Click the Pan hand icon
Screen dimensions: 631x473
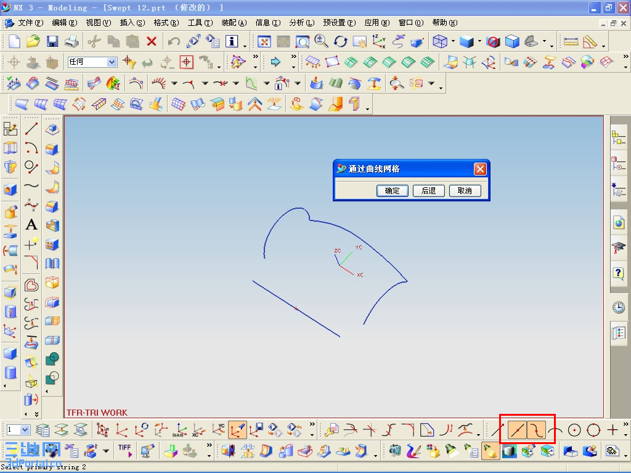pyautogui.click(x=360, y=41)
